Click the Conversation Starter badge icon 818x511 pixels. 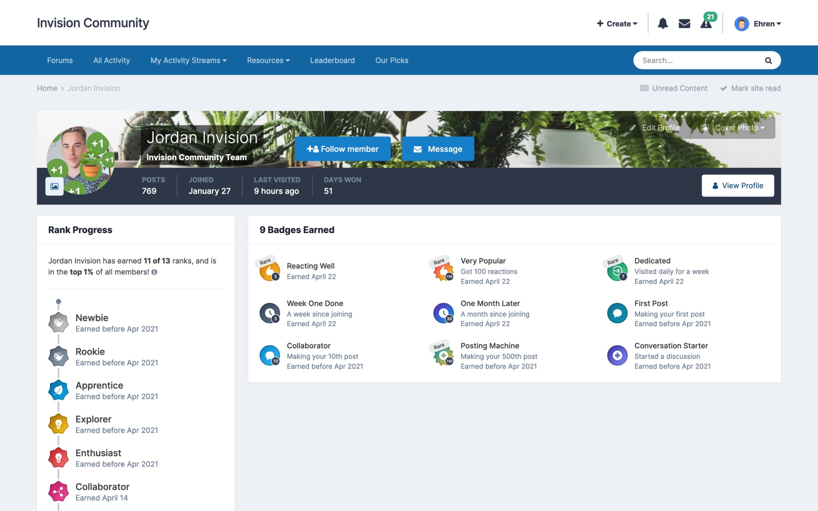point(617,356)
